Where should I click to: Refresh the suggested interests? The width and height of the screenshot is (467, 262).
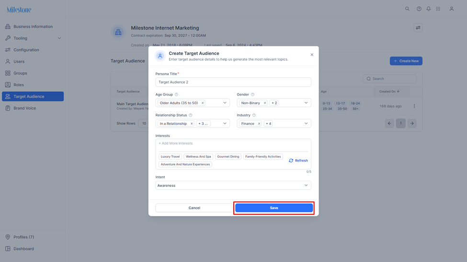[x=298, y=161]
